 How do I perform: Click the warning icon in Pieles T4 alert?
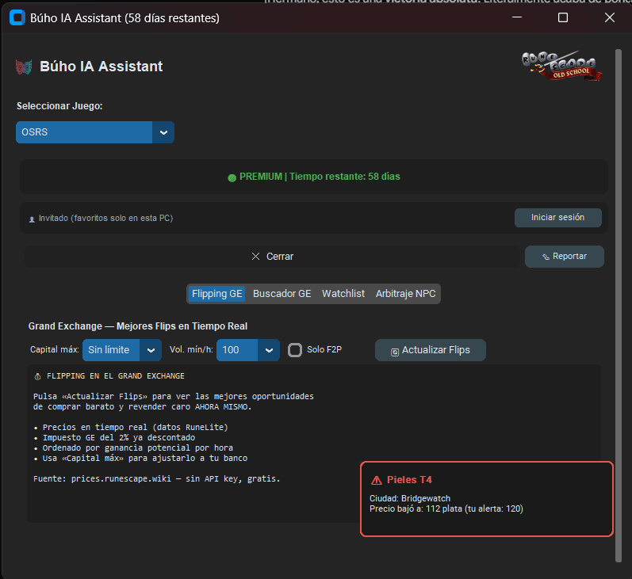point(377,480)
